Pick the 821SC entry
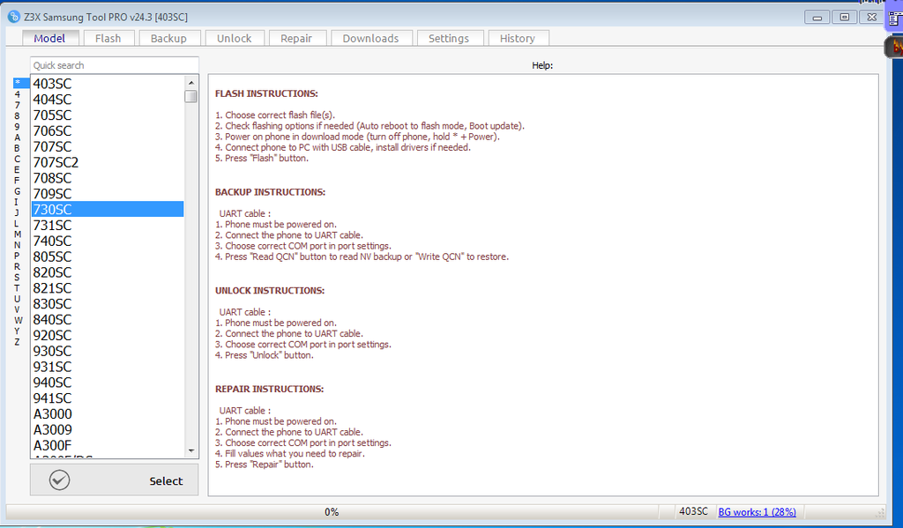903x528 pixels. coord(108,288)
